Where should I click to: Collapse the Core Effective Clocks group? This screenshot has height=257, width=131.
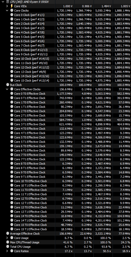7,89
